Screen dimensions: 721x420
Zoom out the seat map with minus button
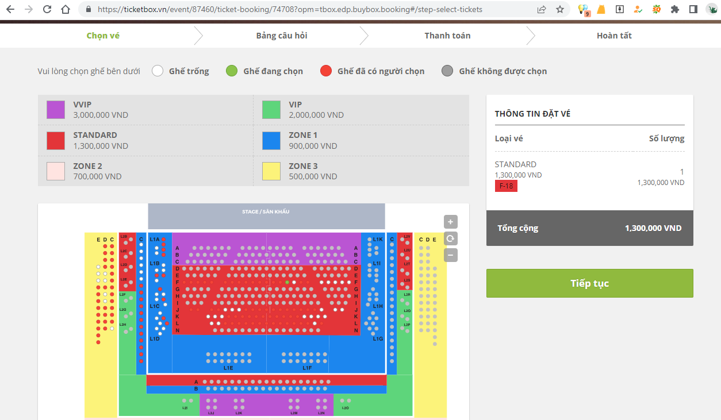(451, 255)
